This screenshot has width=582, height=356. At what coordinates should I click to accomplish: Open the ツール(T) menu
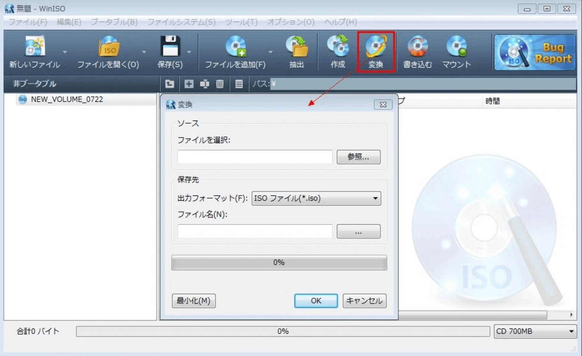[241, 22]
